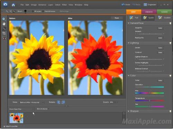
Task: Open the Filter menu
Action: (x=64, y=5)
